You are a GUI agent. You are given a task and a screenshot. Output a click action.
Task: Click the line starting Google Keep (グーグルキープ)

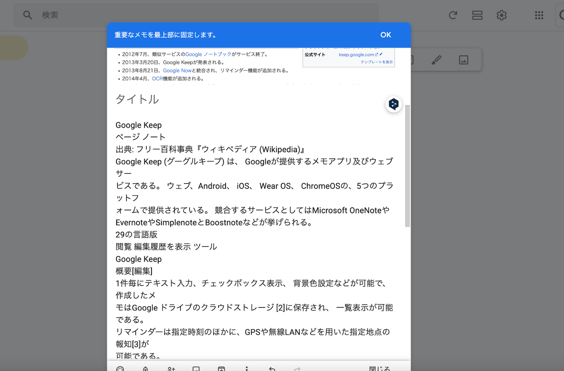(x=254, y=161)
